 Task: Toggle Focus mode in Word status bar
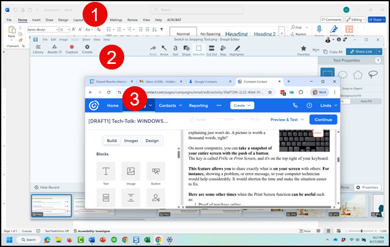(x=305, y=231)
